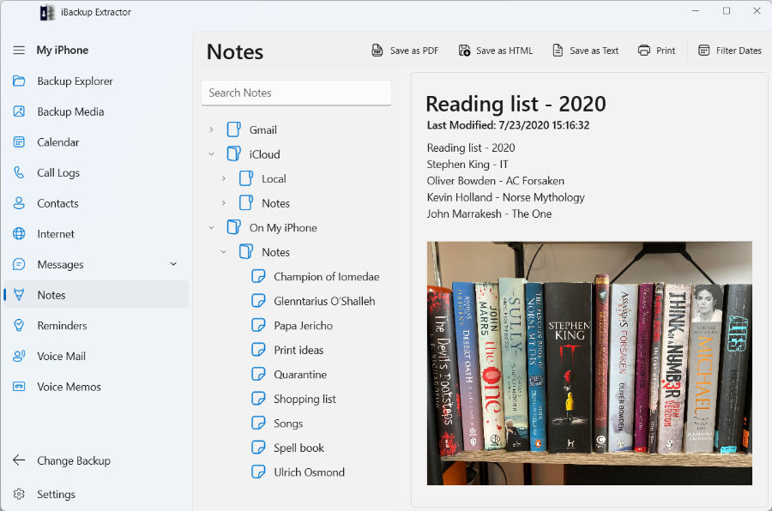The image size is (772, 511).
Task: Click the bookshelf photo in the note
Action: click(x=589, y=363)
